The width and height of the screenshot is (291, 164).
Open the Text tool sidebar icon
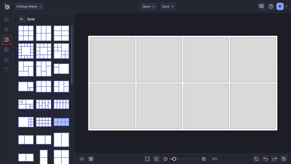6,70
